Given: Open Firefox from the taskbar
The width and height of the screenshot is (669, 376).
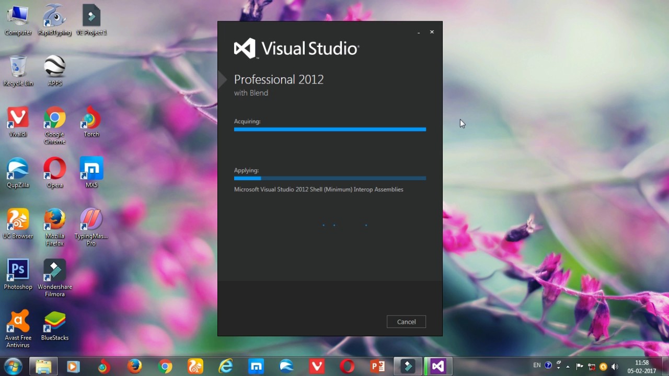Looking at the screenshot, I should (134, 367).
